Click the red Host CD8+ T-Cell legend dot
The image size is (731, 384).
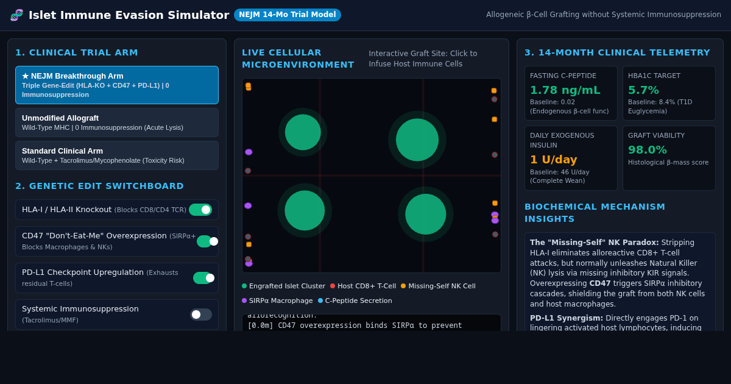[333, 286]
